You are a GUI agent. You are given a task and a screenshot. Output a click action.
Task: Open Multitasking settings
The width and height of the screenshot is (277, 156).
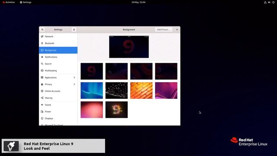pyautogui.click(x=58, y=70)
